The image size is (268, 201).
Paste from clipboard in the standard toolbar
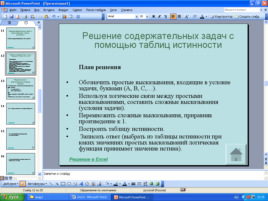coord(46,16)
